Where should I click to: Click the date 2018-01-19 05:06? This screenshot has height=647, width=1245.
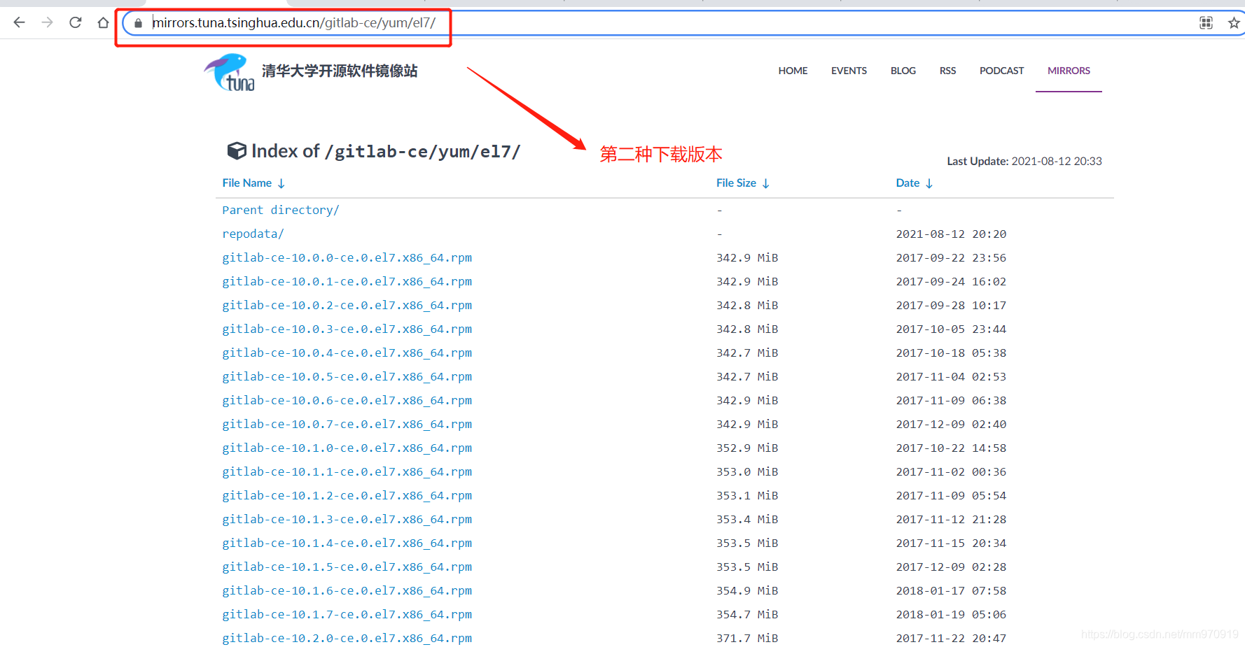pos(951,614)
